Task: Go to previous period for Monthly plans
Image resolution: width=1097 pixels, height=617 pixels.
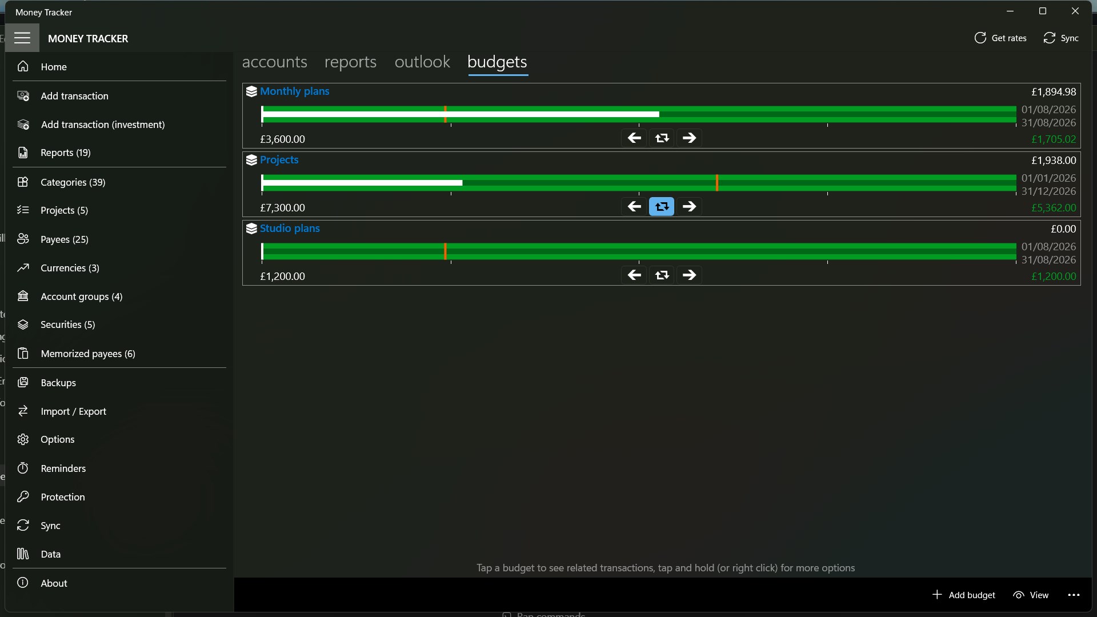Action: [x=634, y=138]
